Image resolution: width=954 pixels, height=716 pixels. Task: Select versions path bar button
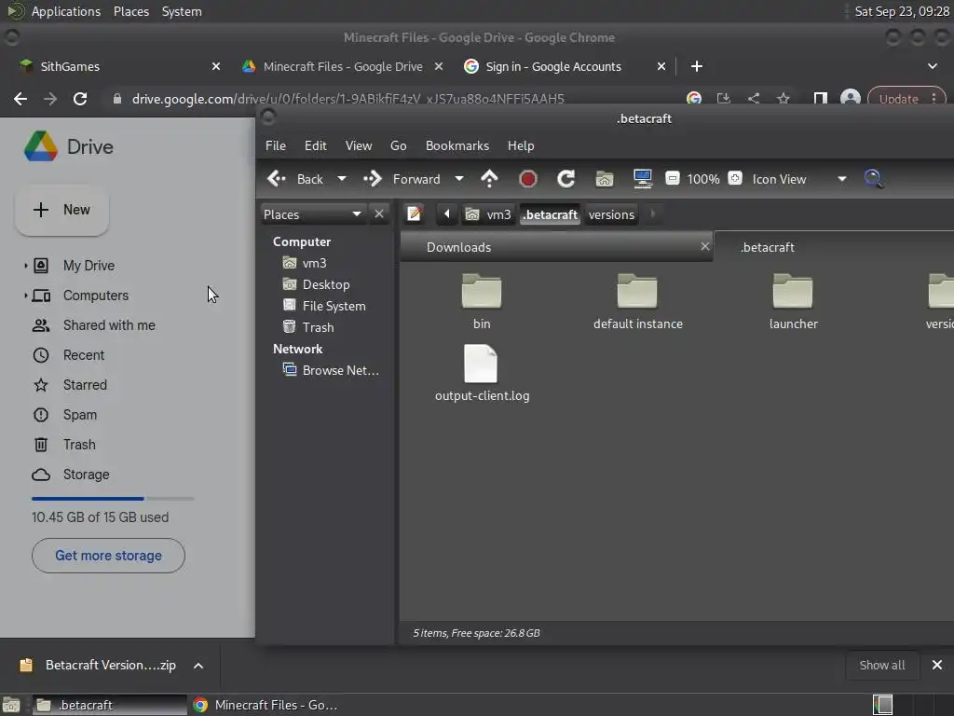pyautogui.click(x=611, y=214)
